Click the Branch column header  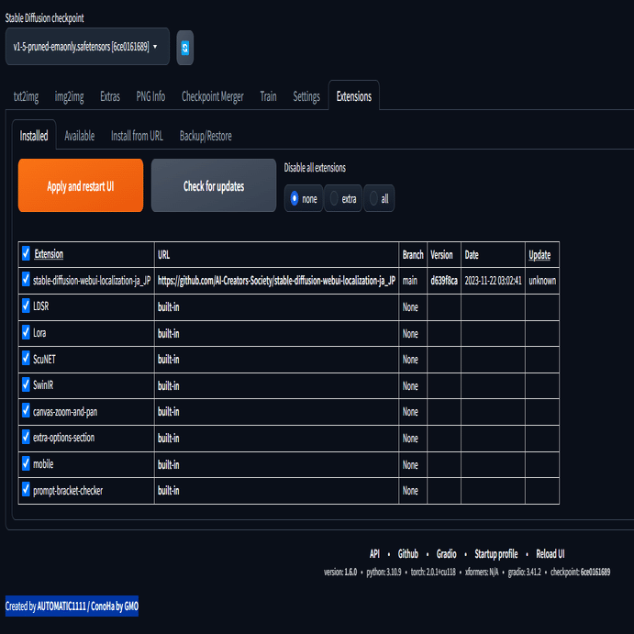pos(413,255)
